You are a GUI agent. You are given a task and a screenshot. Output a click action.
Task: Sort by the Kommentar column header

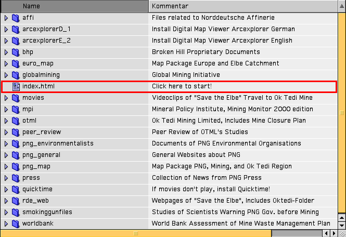(x=243, y=6)
